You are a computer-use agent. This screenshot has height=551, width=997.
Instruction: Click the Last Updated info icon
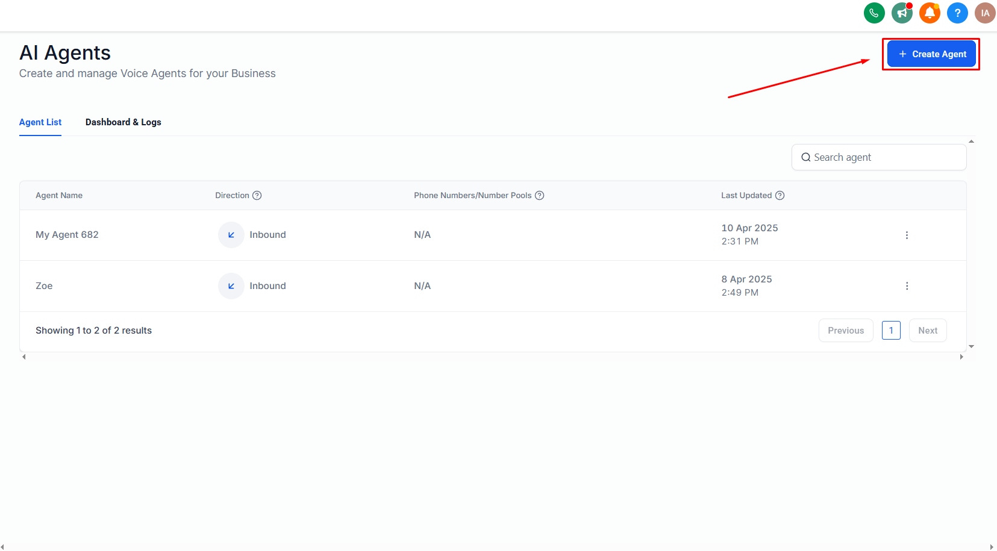coord(780,196)
